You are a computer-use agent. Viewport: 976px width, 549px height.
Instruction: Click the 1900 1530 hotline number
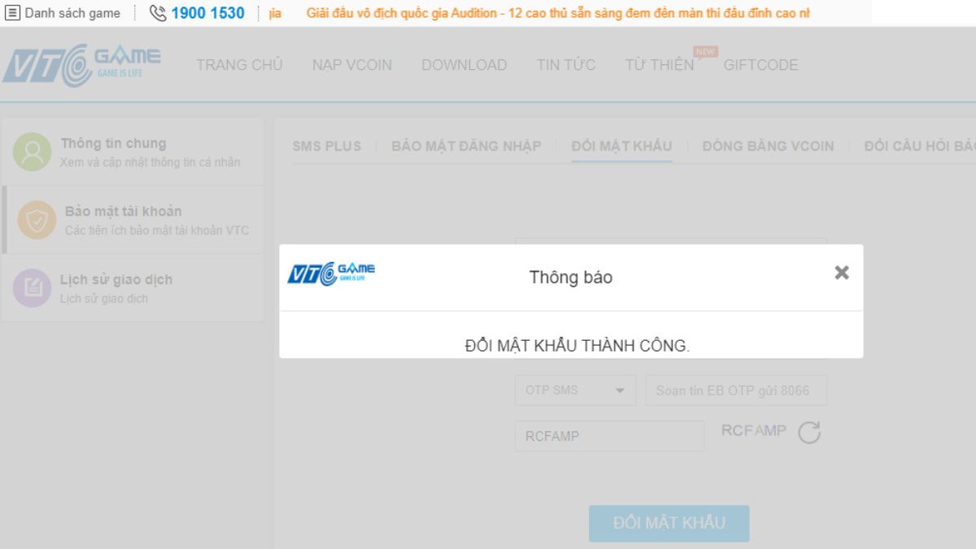point(207,13)
